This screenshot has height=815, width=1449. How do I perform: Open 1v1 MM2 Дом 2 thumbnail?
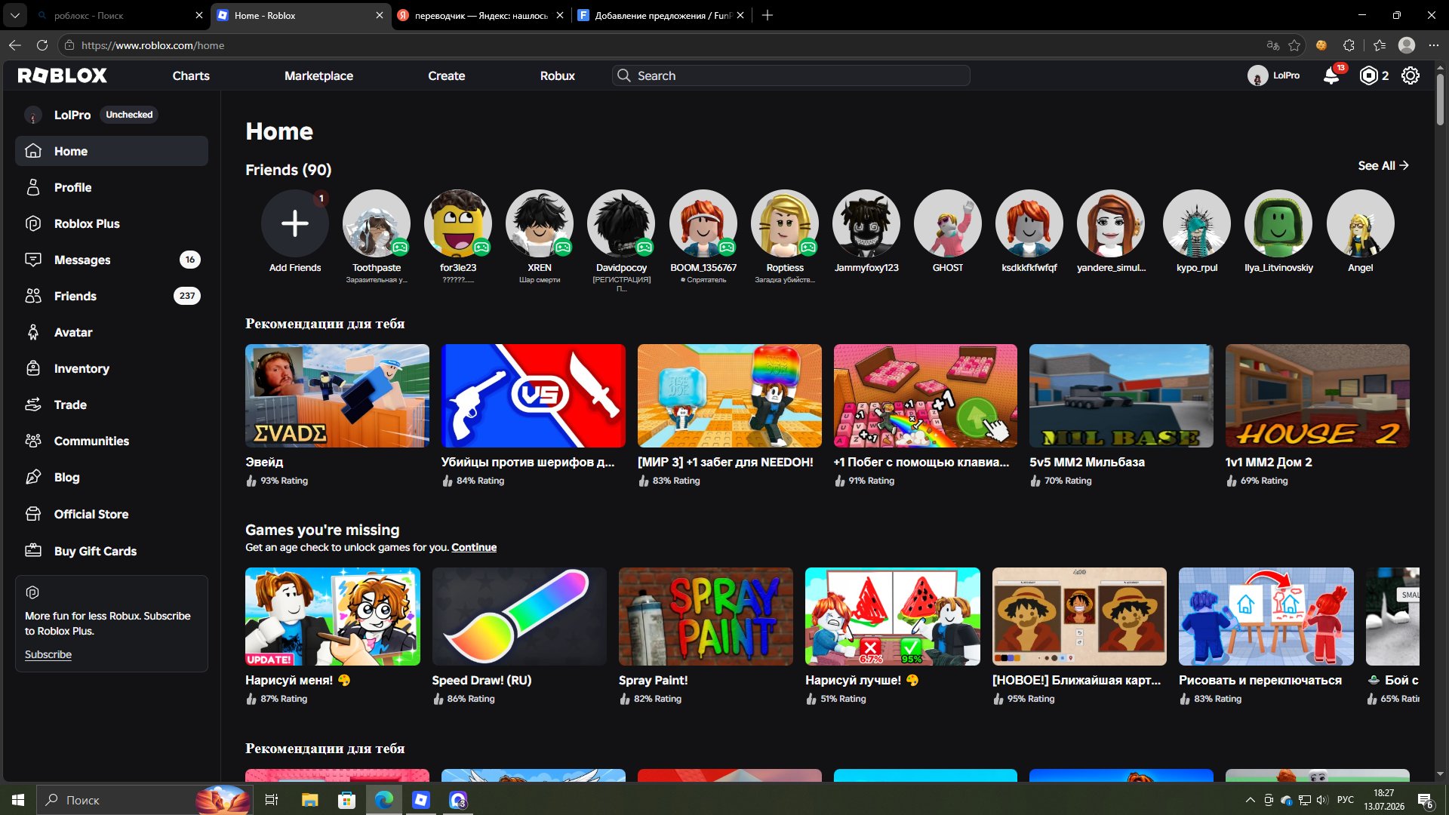point(1318,396)
